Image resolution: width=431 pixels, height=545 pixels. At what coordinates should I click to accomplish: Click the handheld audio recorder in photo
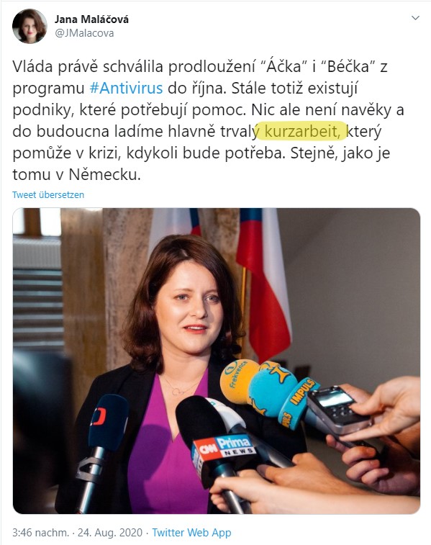(338, 410)
